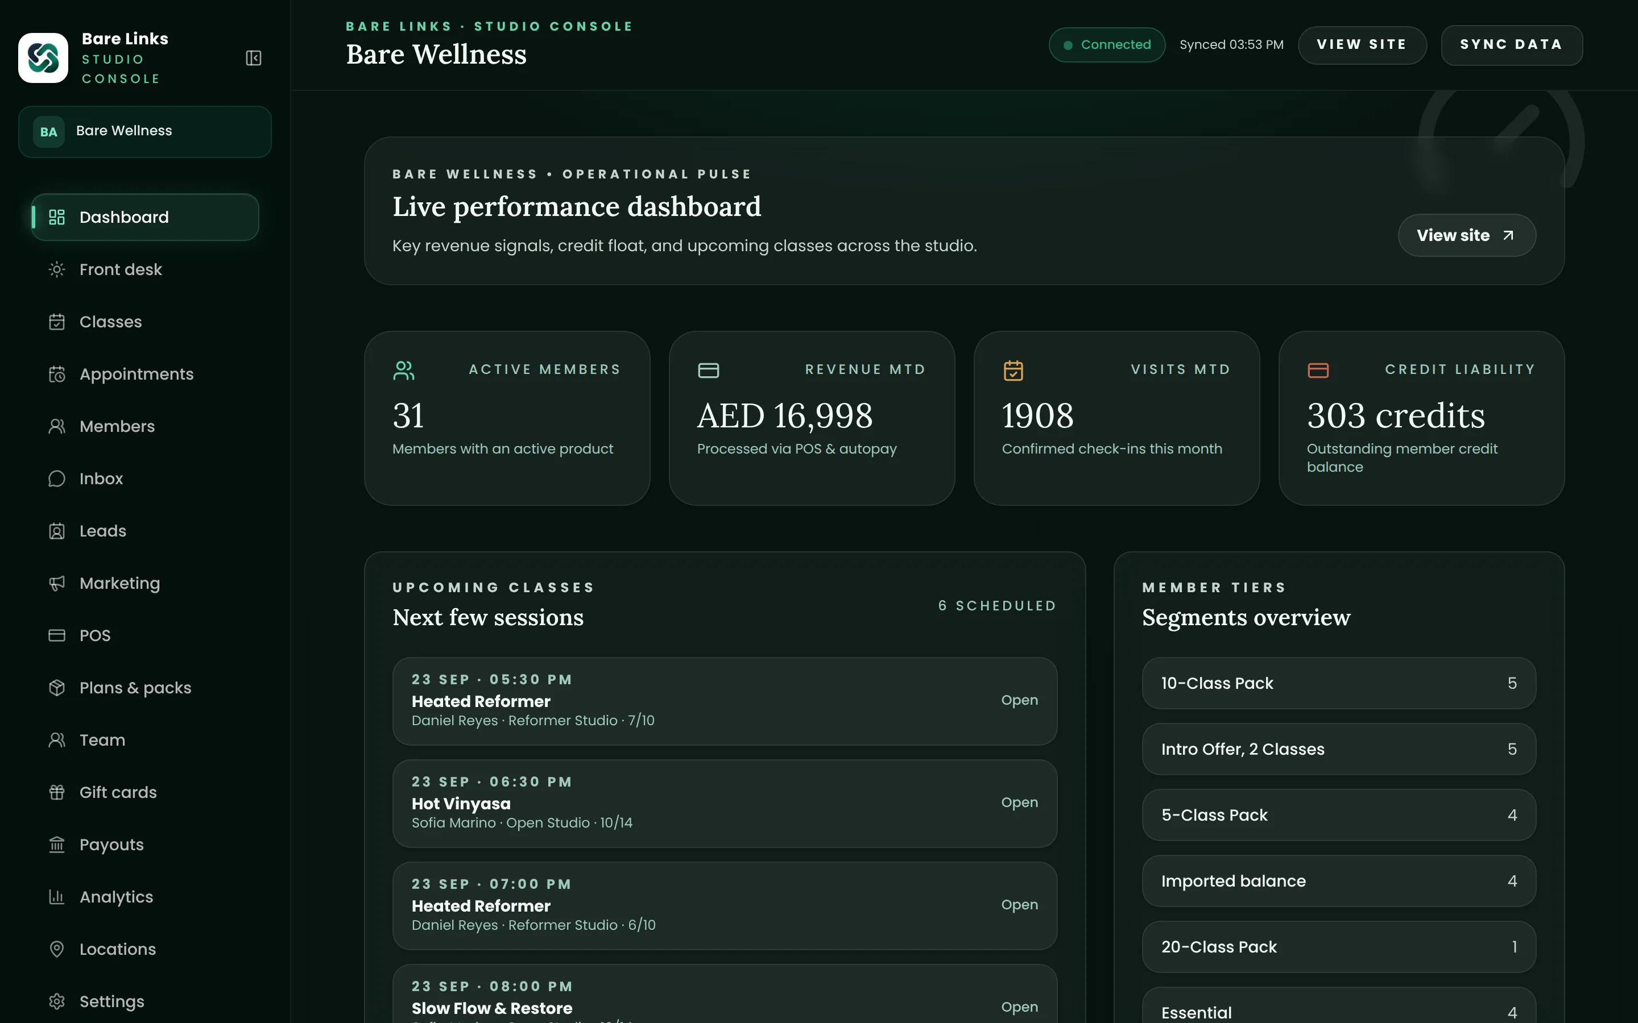
Task: Click the BA studio avatar badge
Action: pos(49,132)
